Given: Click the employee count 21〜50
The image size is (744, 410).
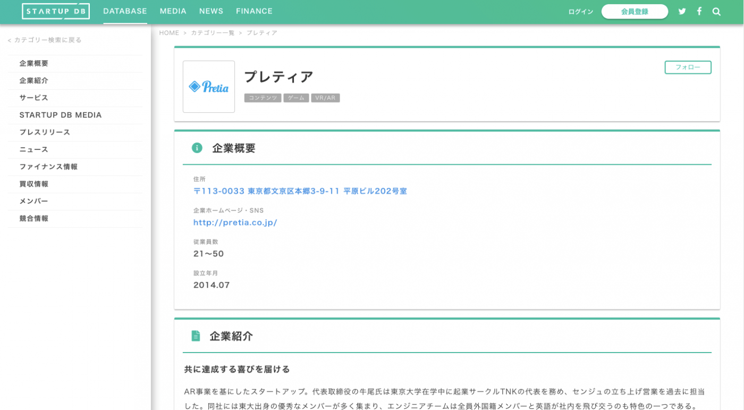Looking at the screenshot, I should click(x=209, y=254).
